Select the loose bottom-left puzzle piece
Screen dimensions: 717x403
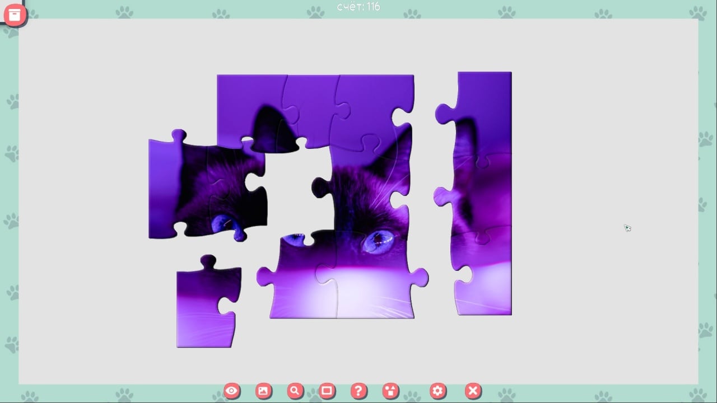(204, 308)
